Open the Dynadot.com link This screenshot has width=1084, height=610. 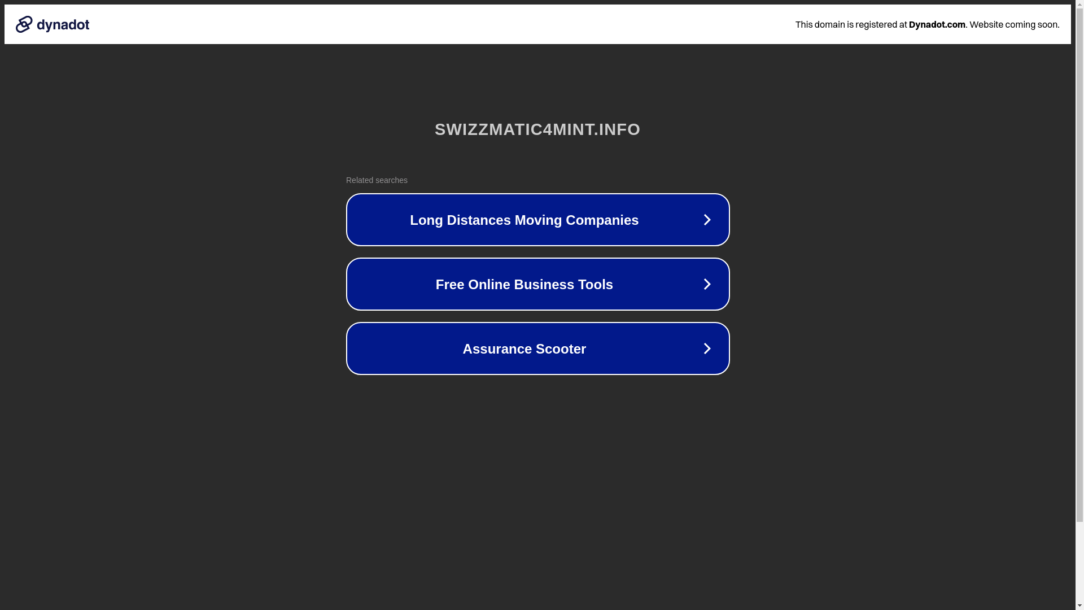(x=937, y=24)
